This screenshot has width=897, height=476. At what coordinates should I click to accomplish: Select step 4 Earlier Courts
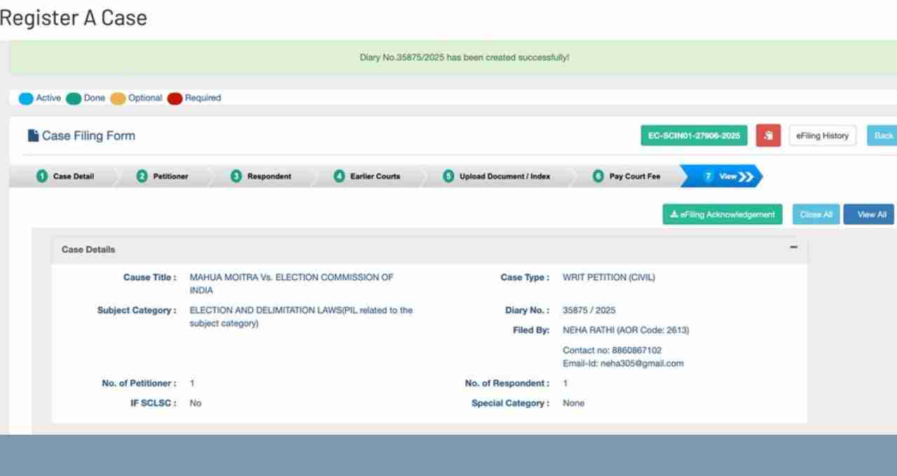367,176
